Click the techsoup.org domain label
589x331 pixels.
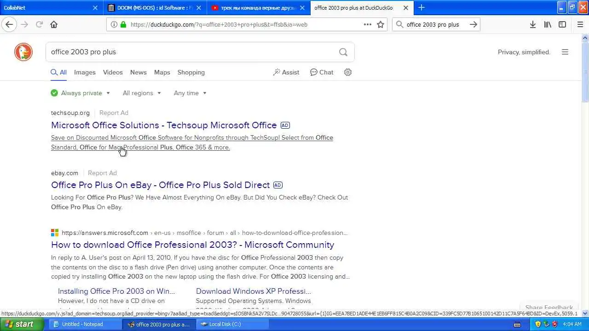(70, 113)
